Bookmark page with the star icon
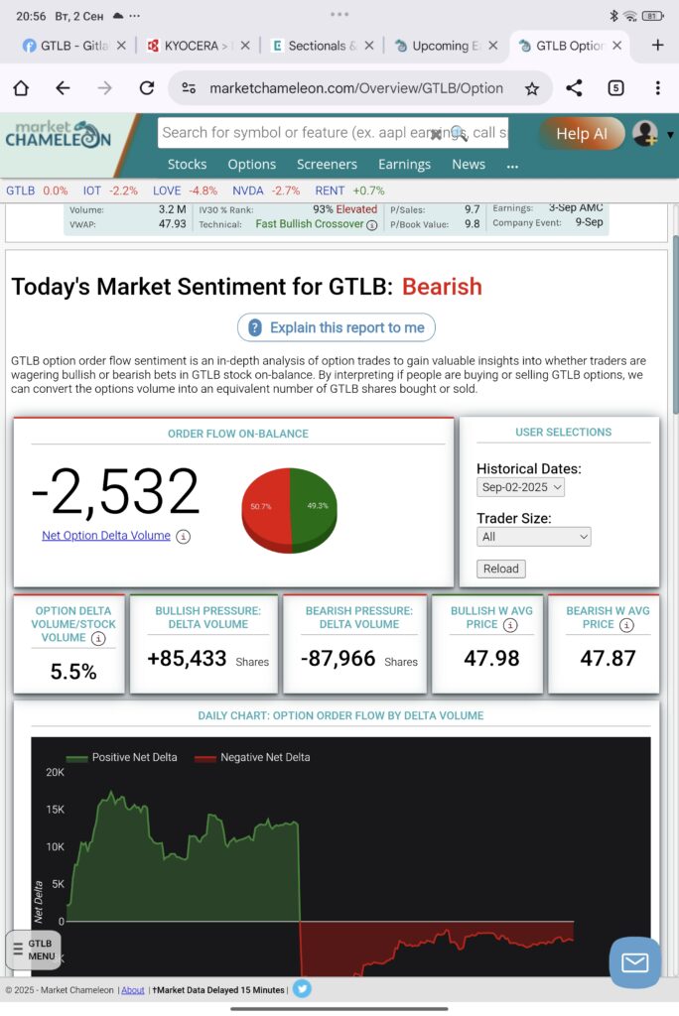The image size is (679, 1016). pos(532,88)
